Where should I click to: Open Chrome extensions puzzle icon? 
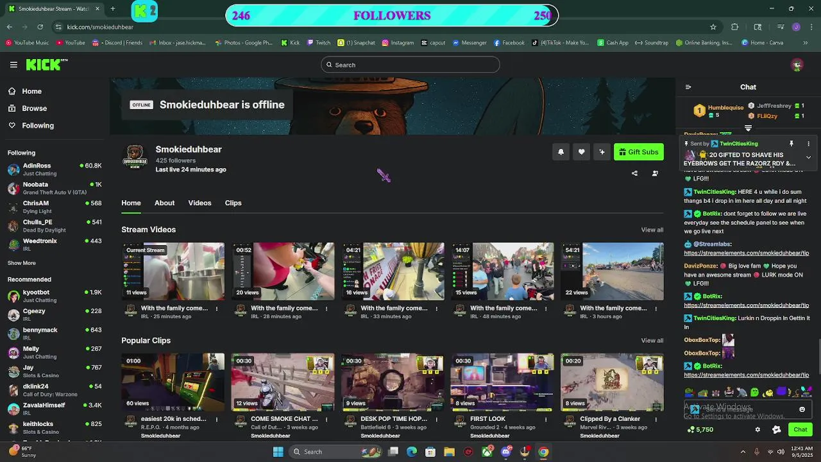(x=735, y=27)
